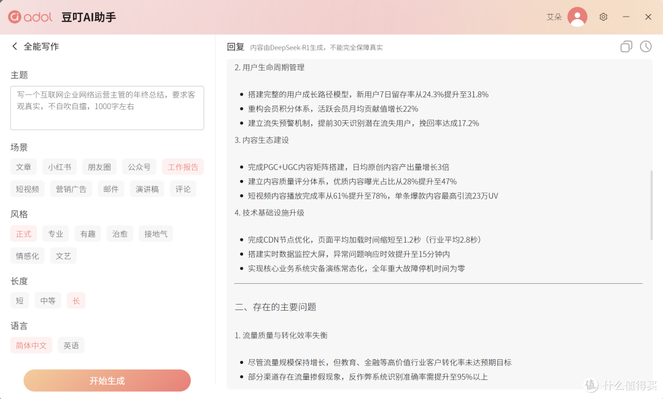Select the 小红书 scene tag

pyautogui.click(x=60, y=167)
